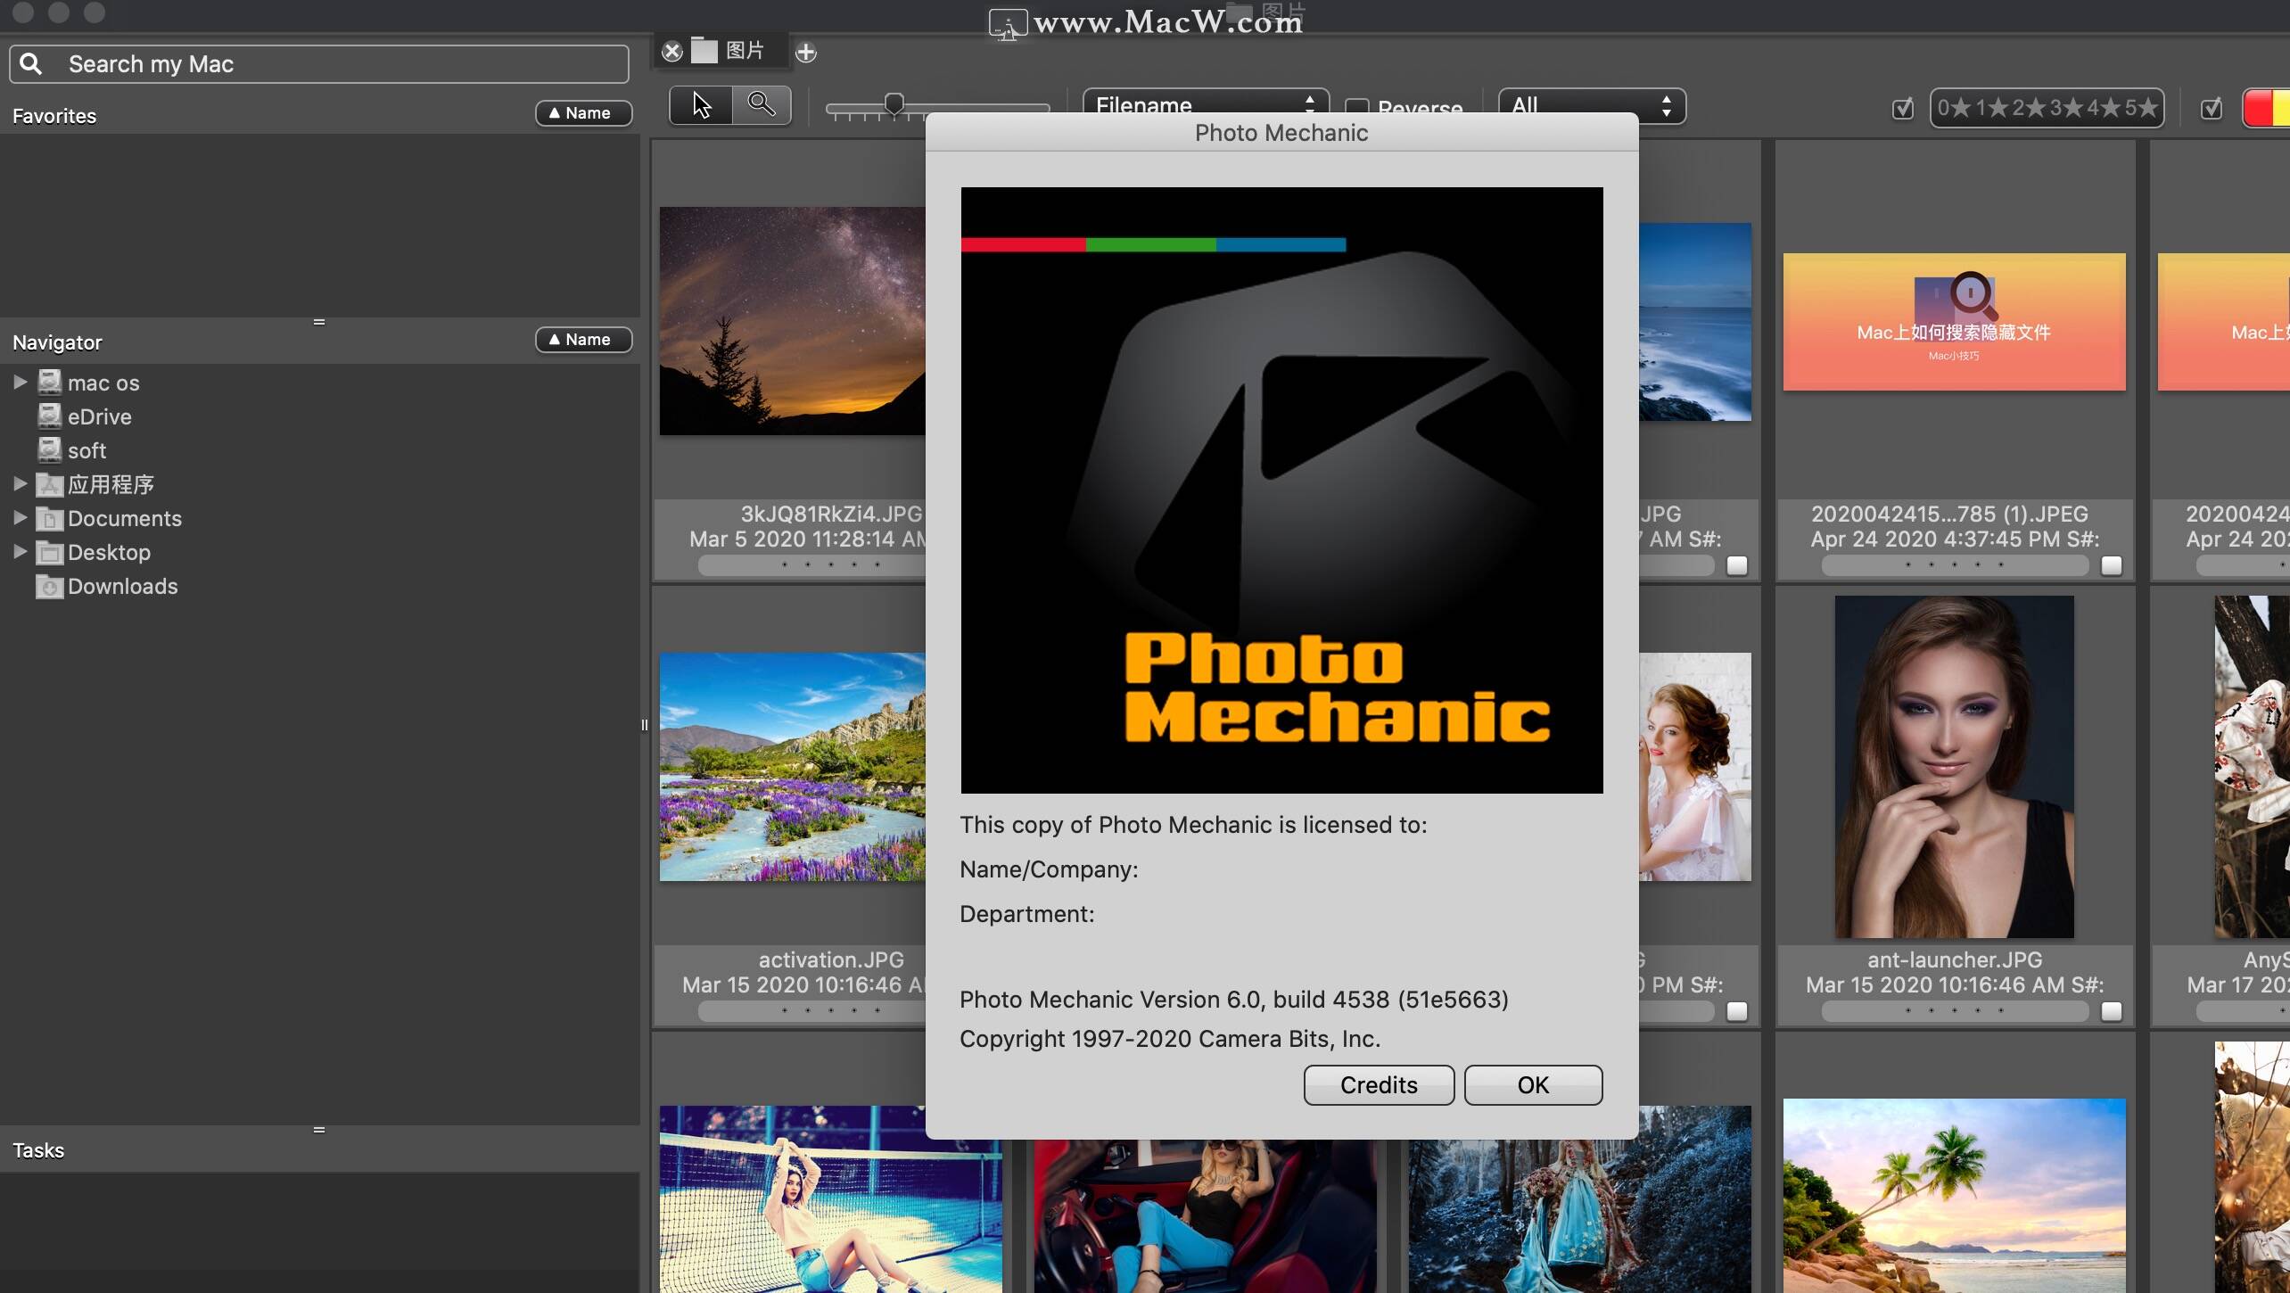Set rating on activation.JPG dots bar

coord(811,1011)
